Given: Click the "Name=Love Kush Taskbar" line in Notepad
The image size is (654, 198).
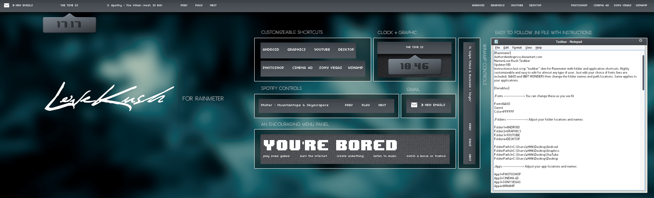Looking at the screenshot, I should click(512, 61).
